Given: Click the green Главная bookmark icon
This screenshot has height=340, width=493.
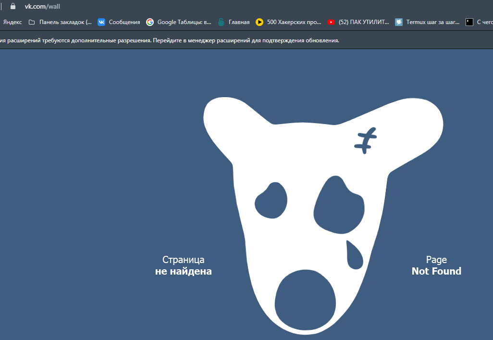Looking at the screenshot, I should pos(221,22).
